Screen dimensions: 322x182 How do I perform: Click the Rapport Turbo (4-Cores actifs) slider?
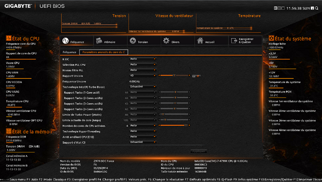click(174, 108)
